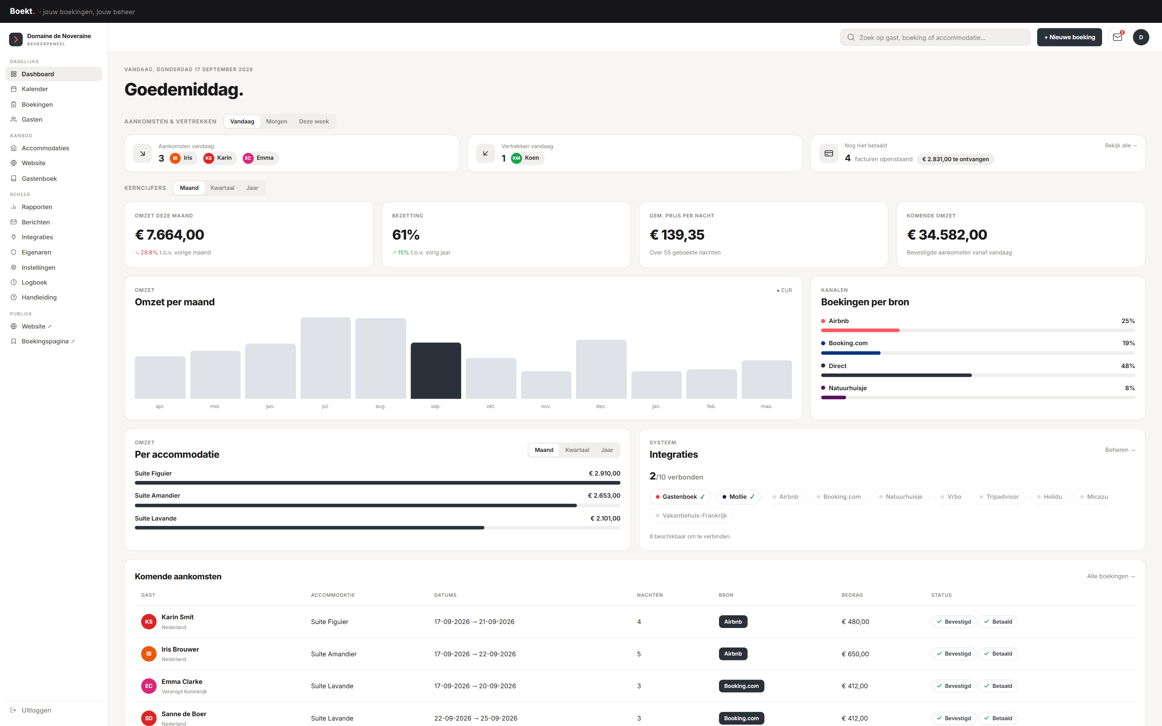Screen dimensions: 1162x726
Task: Click the invoice card icon in Nog niet betaald
Action: (829, 153)
